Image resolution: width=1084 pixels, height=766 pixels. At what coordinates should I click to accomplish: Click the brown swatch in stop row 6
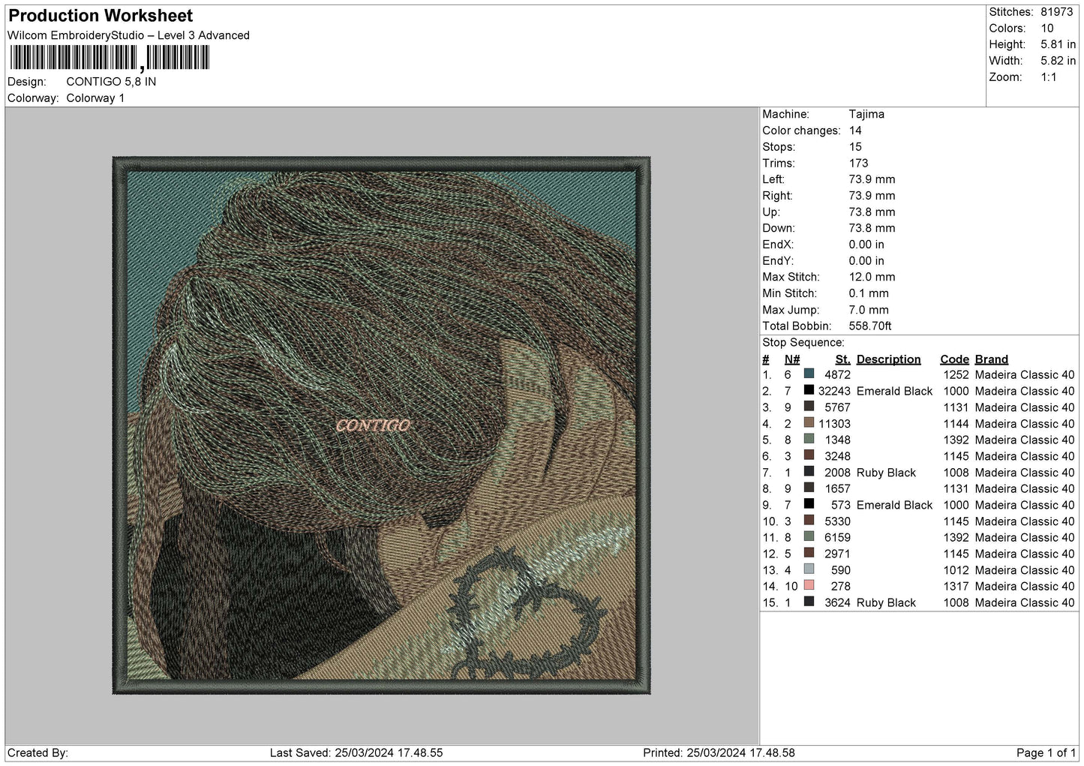point(809,456)
